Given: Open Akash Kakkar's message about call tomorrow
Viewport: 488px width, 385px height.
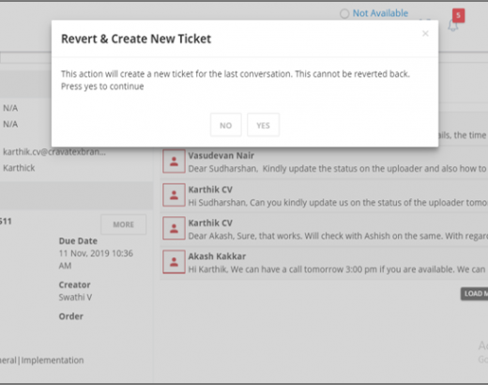Looking at the screenshot, I should pos(337,269).
